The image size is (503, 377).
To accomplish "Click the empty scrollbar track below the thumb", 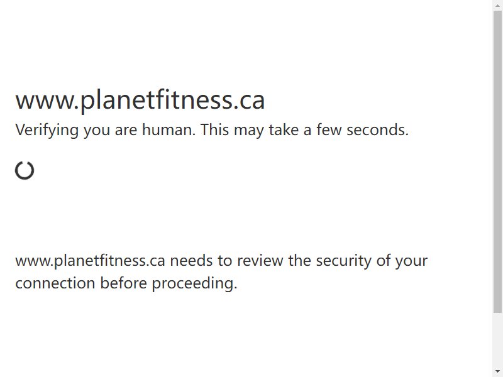I will (497, 339).
